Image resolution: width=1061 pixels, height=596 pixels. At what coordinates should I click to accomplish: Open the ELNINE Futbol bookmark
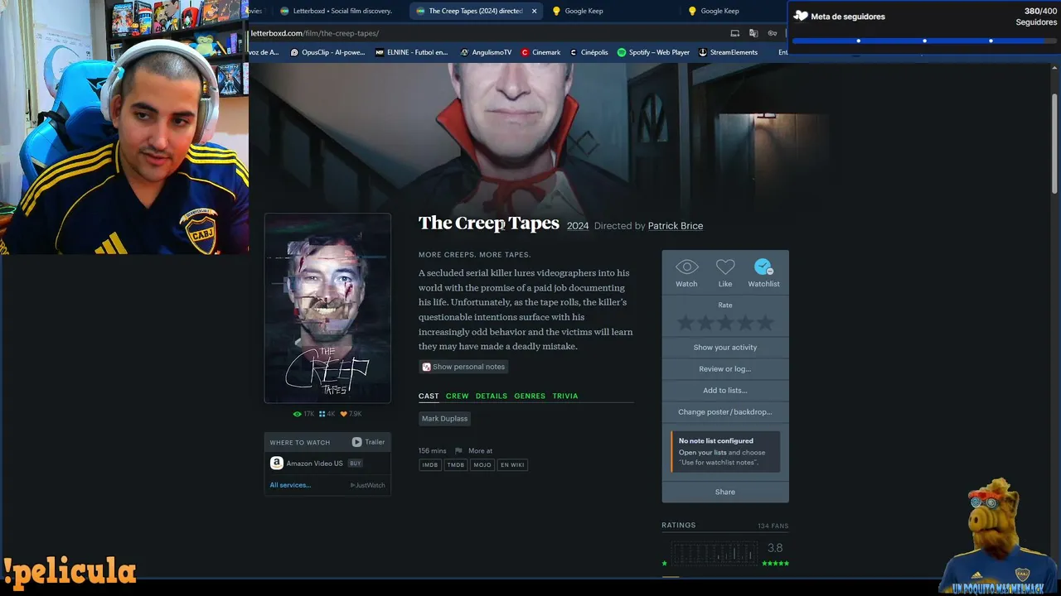(x=411, y=52)
